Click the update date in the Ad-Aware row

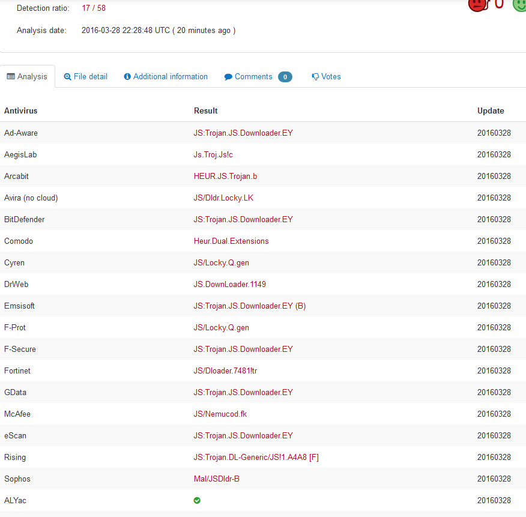(494, 133)
